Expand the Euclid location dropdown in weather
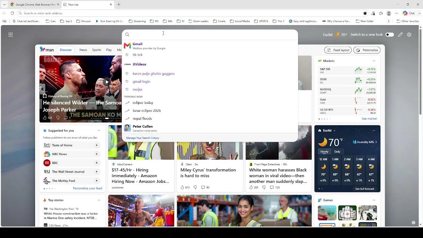423x238 pixels. [334, 131]
